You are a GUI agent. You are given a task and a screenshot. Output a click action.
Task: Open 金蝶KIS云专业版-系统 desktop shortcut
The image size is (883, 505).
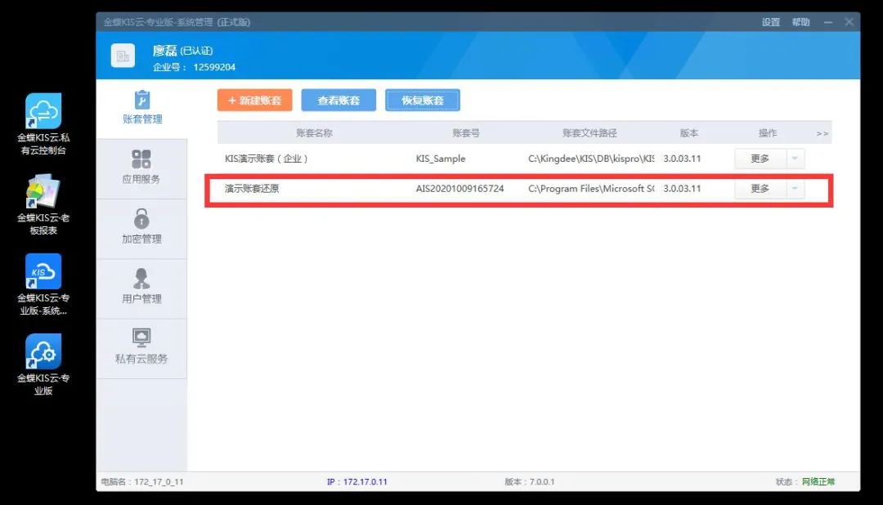[x=43, y=285]
